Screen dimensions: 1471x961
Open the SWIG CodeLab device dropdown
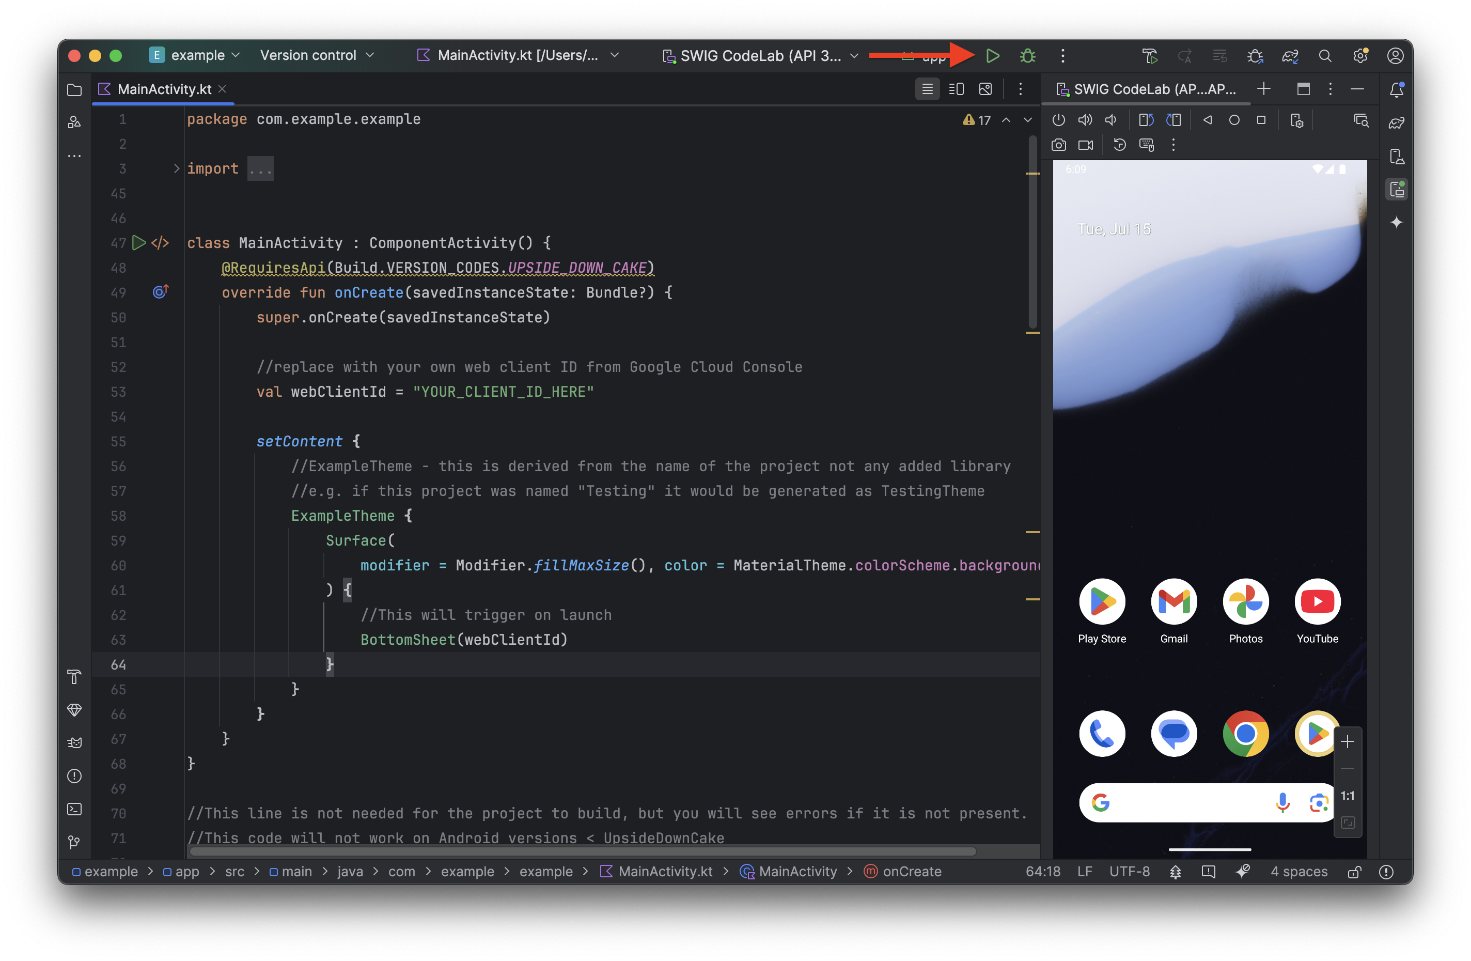coord(760,56)
